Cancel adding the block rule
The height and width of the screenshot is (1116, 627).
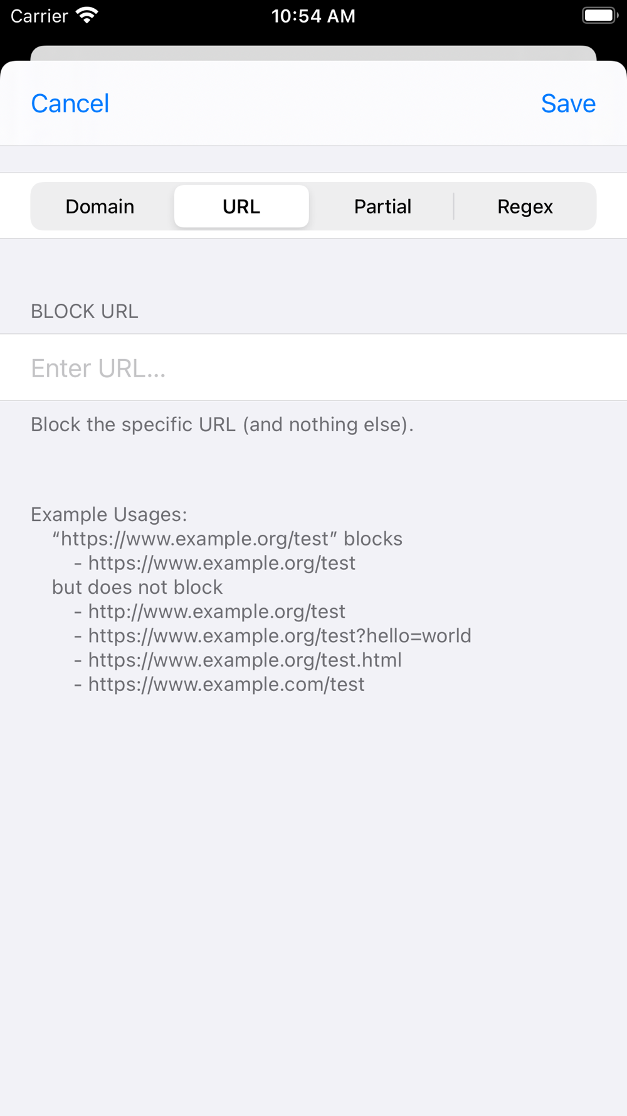coord(70,104)
